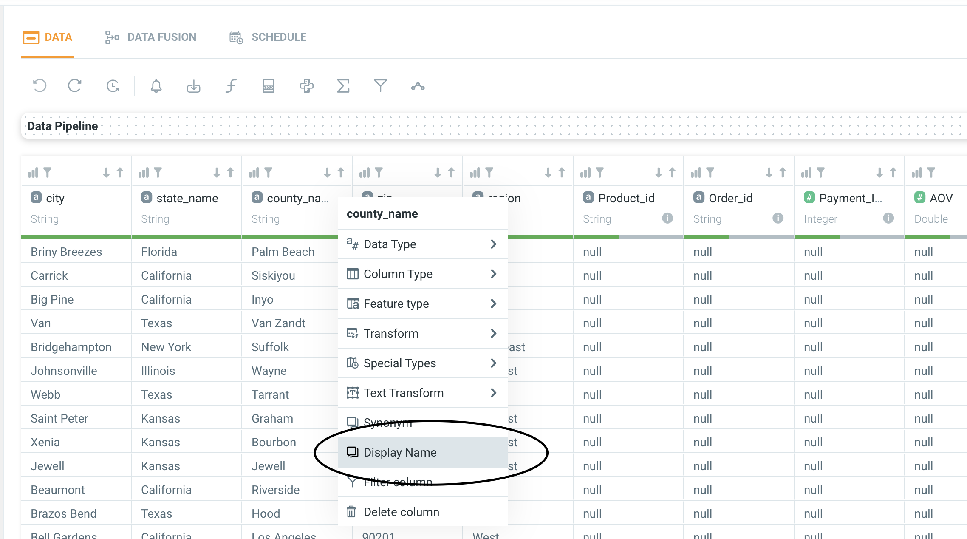Click the New York state cell
Viewport: 967px width, 539px height.
187,347
